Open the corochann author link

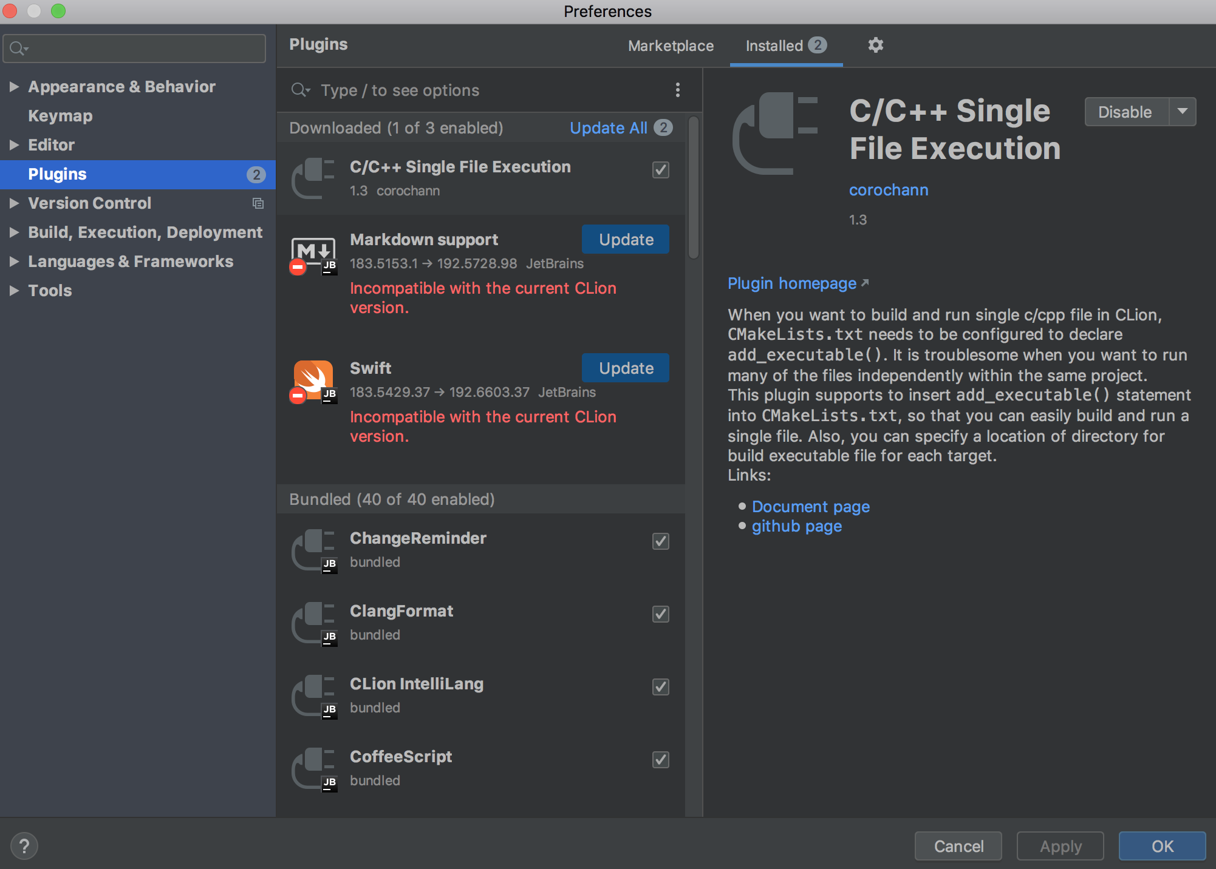(x=889, y=190)
